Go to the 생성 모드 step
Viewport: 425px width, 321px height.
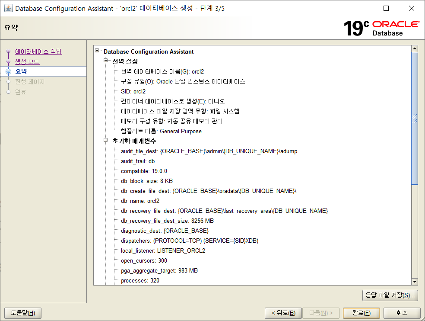pyautogui.click(x=27, y=61)
